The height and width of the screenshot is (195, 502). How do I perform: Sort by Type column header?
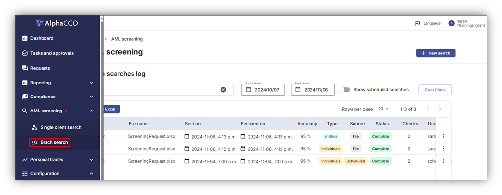coord(332,124)
